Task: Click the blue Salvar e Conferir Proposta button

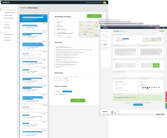Action: point(138,104)
